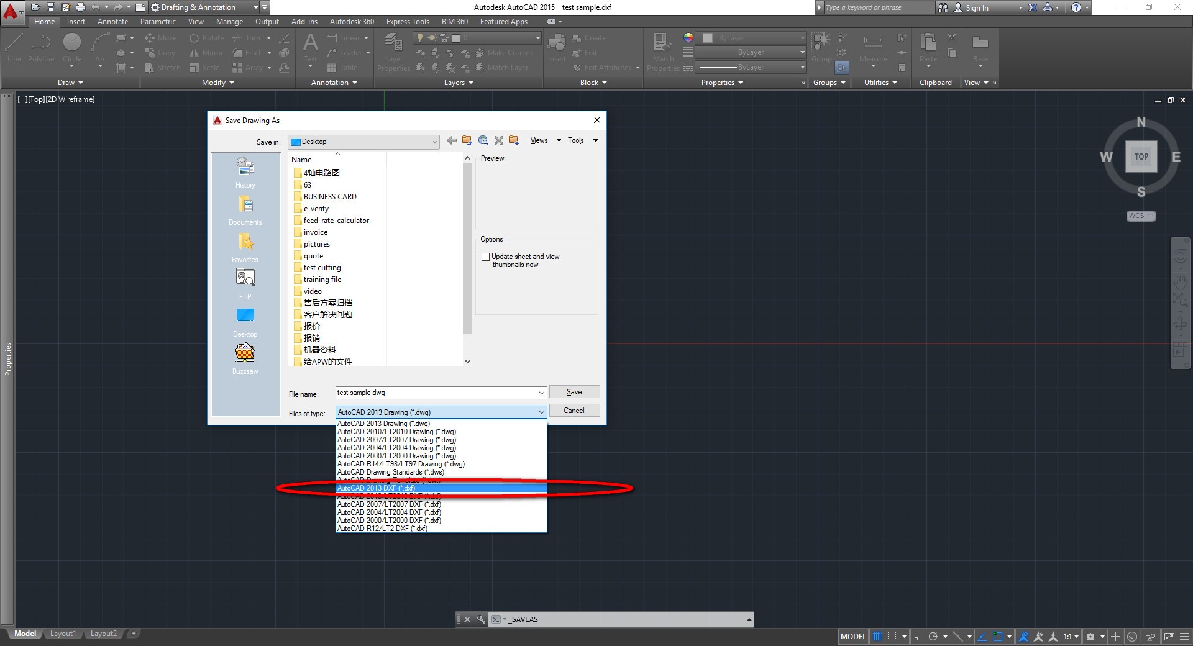The height and width of the screenshot is (646, 1193).
Task: Toggle ortho mode in status bar
Action: [918, 637]
